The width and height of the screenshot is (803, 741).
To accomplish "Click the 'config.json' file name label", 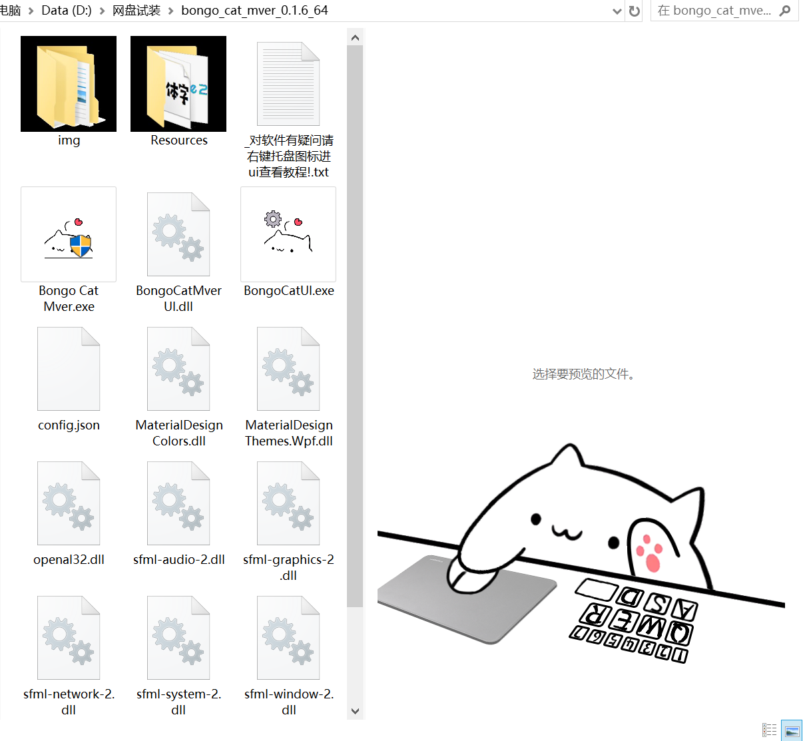I will pos(69,425).
